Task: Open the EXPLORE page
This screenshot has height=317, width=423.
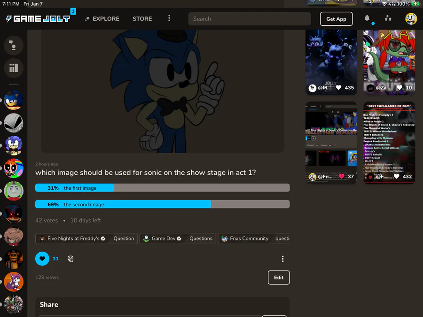Action: [x=102, y=19]
